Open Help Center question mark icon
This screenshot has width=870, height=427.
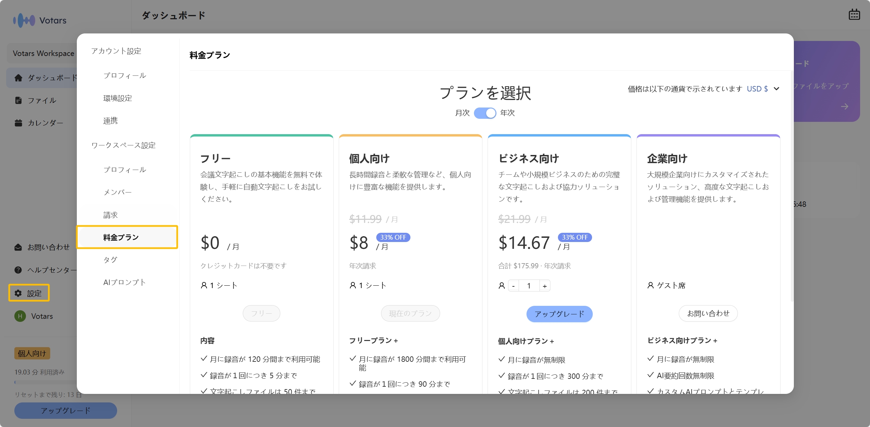18,270
